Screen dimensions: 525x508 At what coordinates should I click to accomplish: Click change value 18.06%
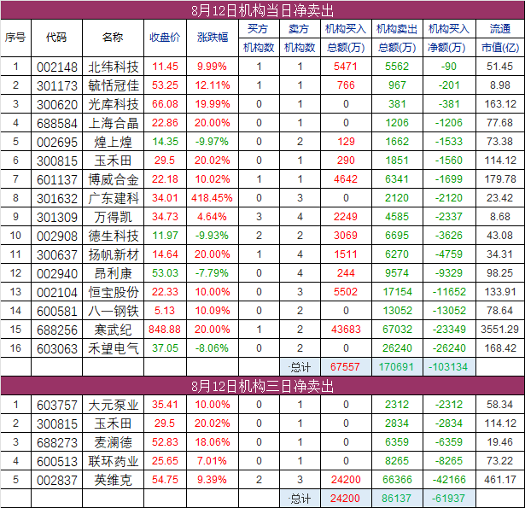[213, 442]
